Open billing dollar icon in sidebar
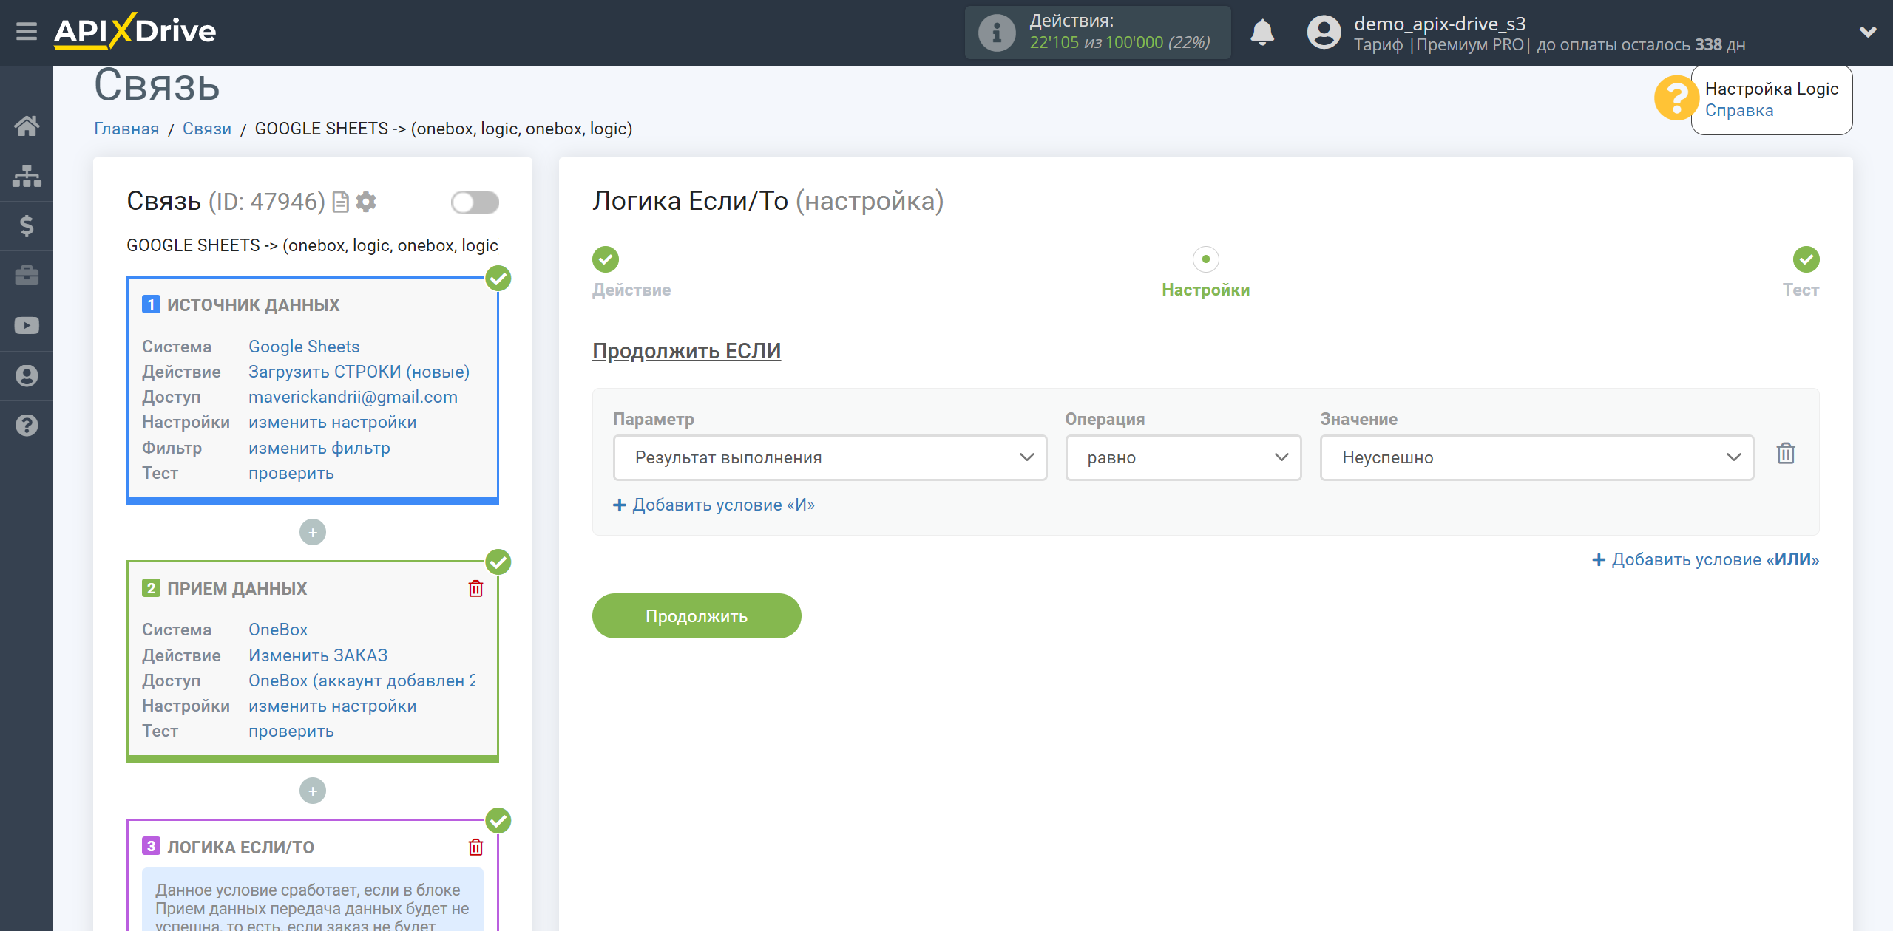The height and width of the screenshot is (931, 1893). pyautogui.click(x=27, y=225)
